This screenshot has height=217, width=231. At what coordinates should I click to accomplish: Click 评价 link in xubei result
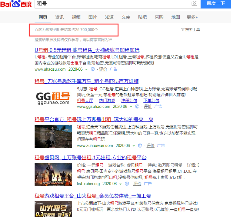coord(137,184)
